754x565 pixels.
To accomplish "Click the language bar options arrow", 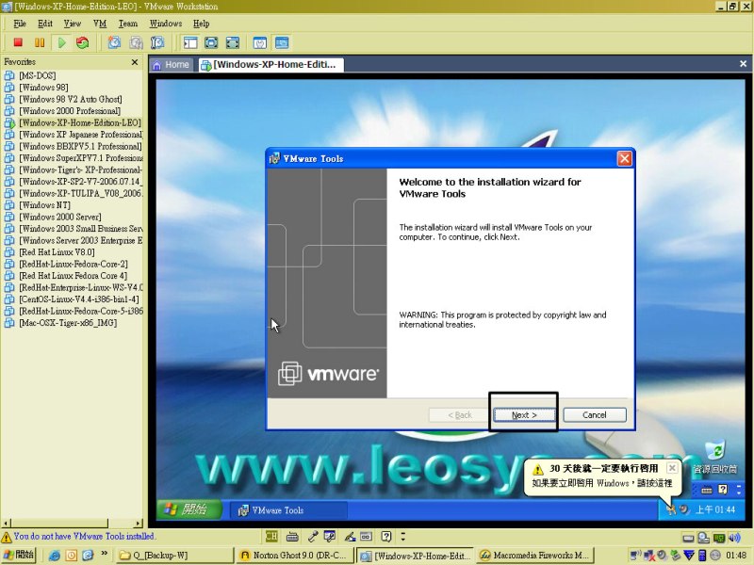I will coord(403,536).
